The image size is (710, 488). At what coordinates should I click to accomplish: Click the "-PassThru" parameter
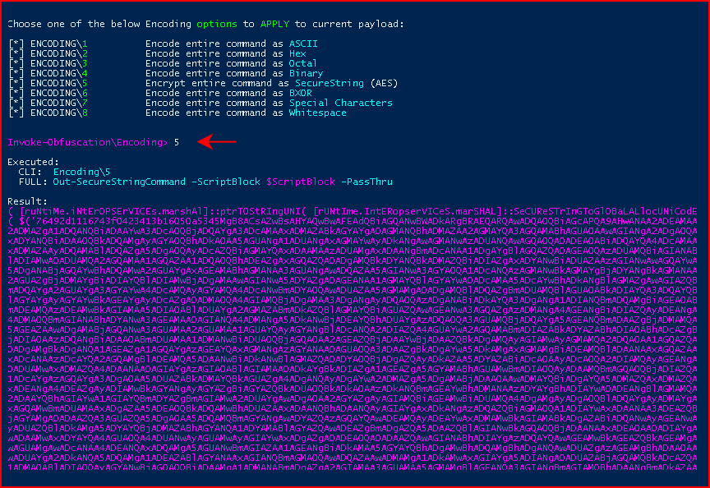pyautogui.click(x=367, y=182)
